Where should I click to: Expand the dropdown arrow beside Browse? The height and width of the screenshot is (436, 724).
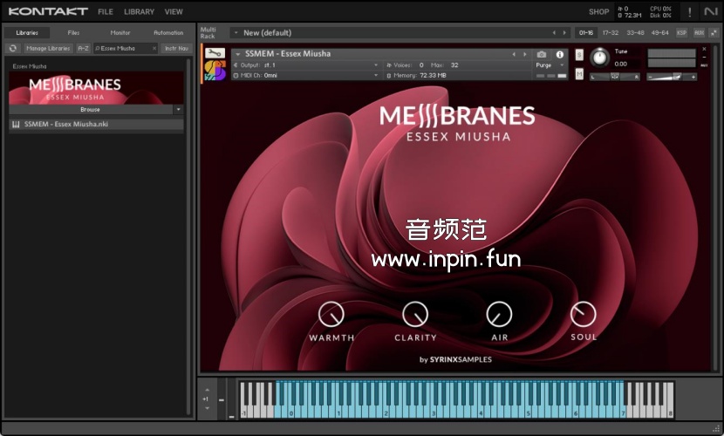[x=178, y=110]
